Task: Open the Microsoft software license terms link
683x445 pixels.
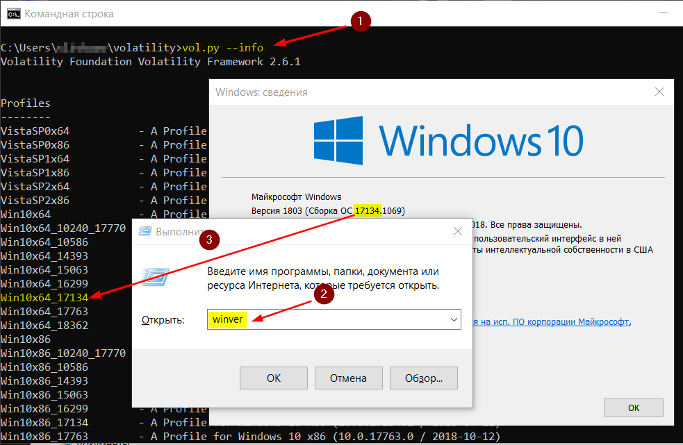Action: point(552,322)
